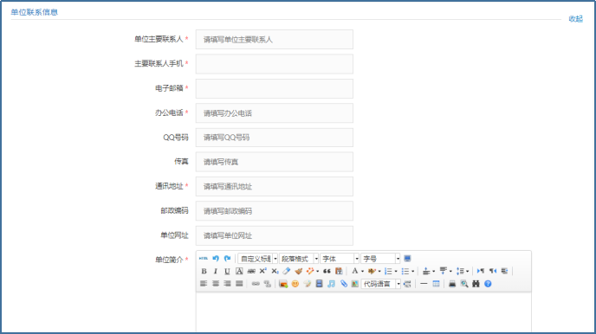Insert a hyperlink

(256, 284)
